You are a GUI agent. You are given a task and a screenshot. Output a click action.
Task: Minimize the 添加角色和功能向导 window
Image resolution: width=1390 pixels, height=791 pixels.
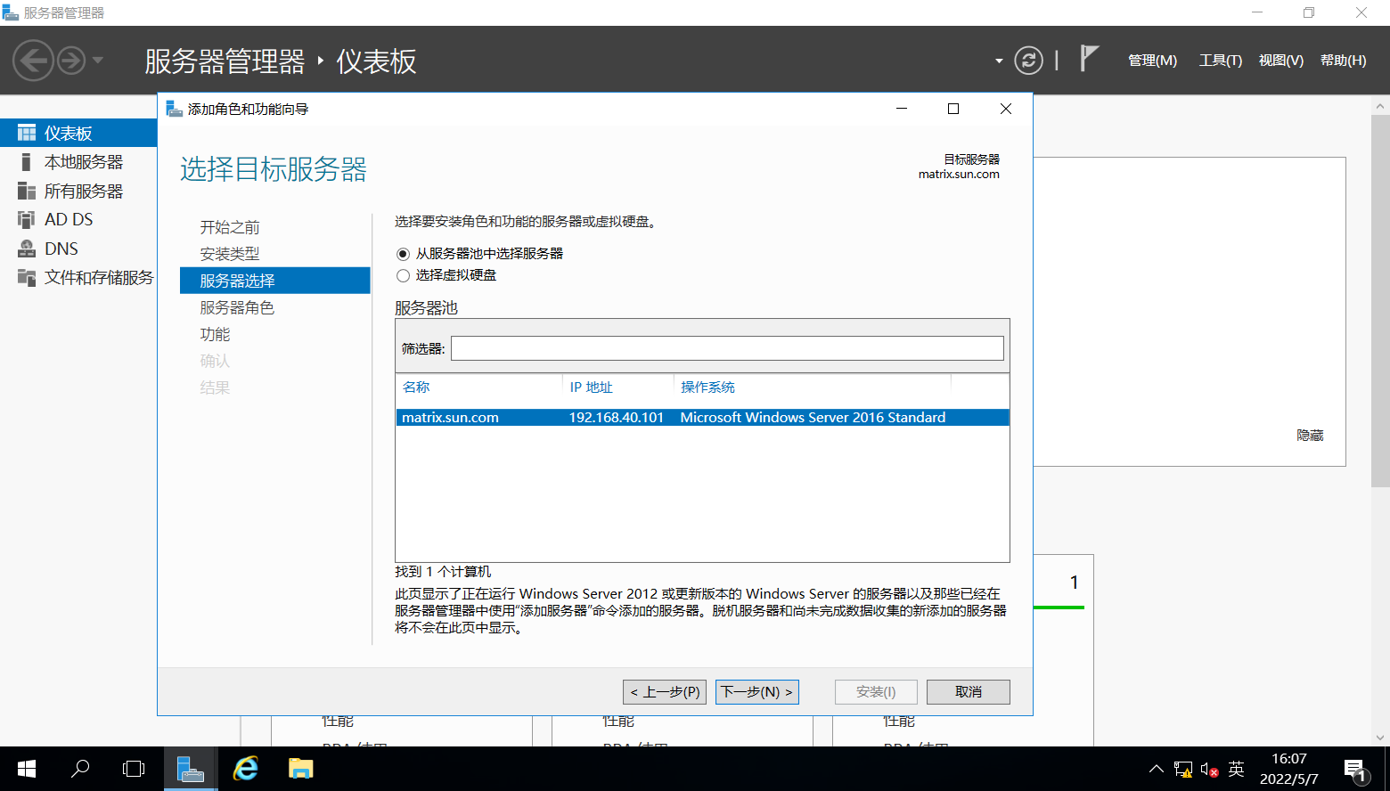[x=902, y=109]
